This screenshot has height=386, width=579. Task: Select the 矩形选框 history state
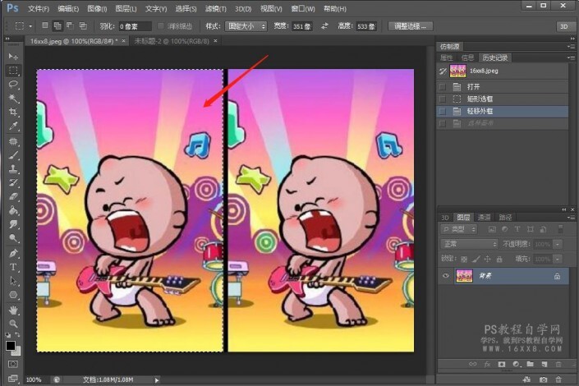tap(478, 99)
